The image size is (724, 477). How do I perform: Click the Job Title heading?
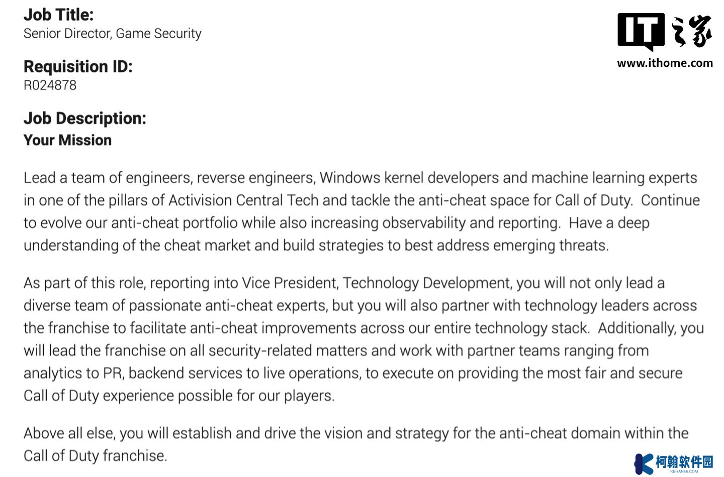59,15
